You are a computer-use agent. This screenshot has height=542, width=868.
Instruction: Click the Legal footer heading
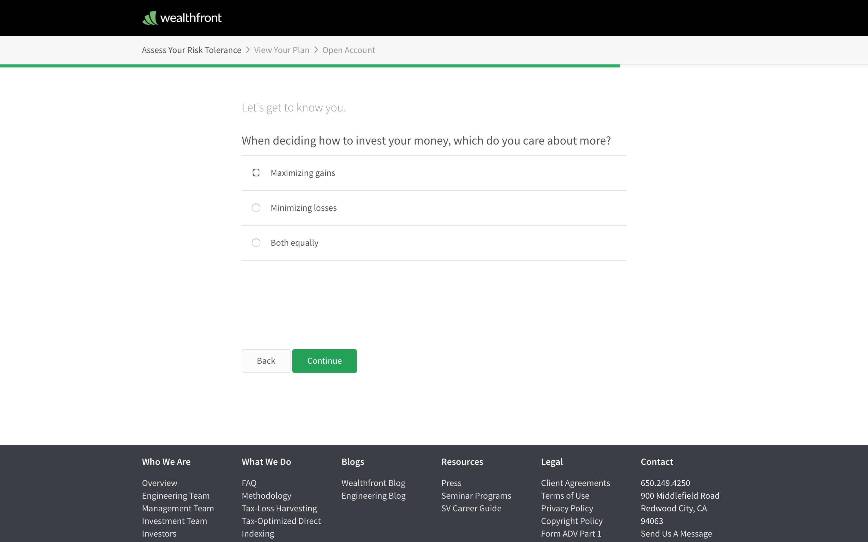pyautogui.click(x=552, y=462)
